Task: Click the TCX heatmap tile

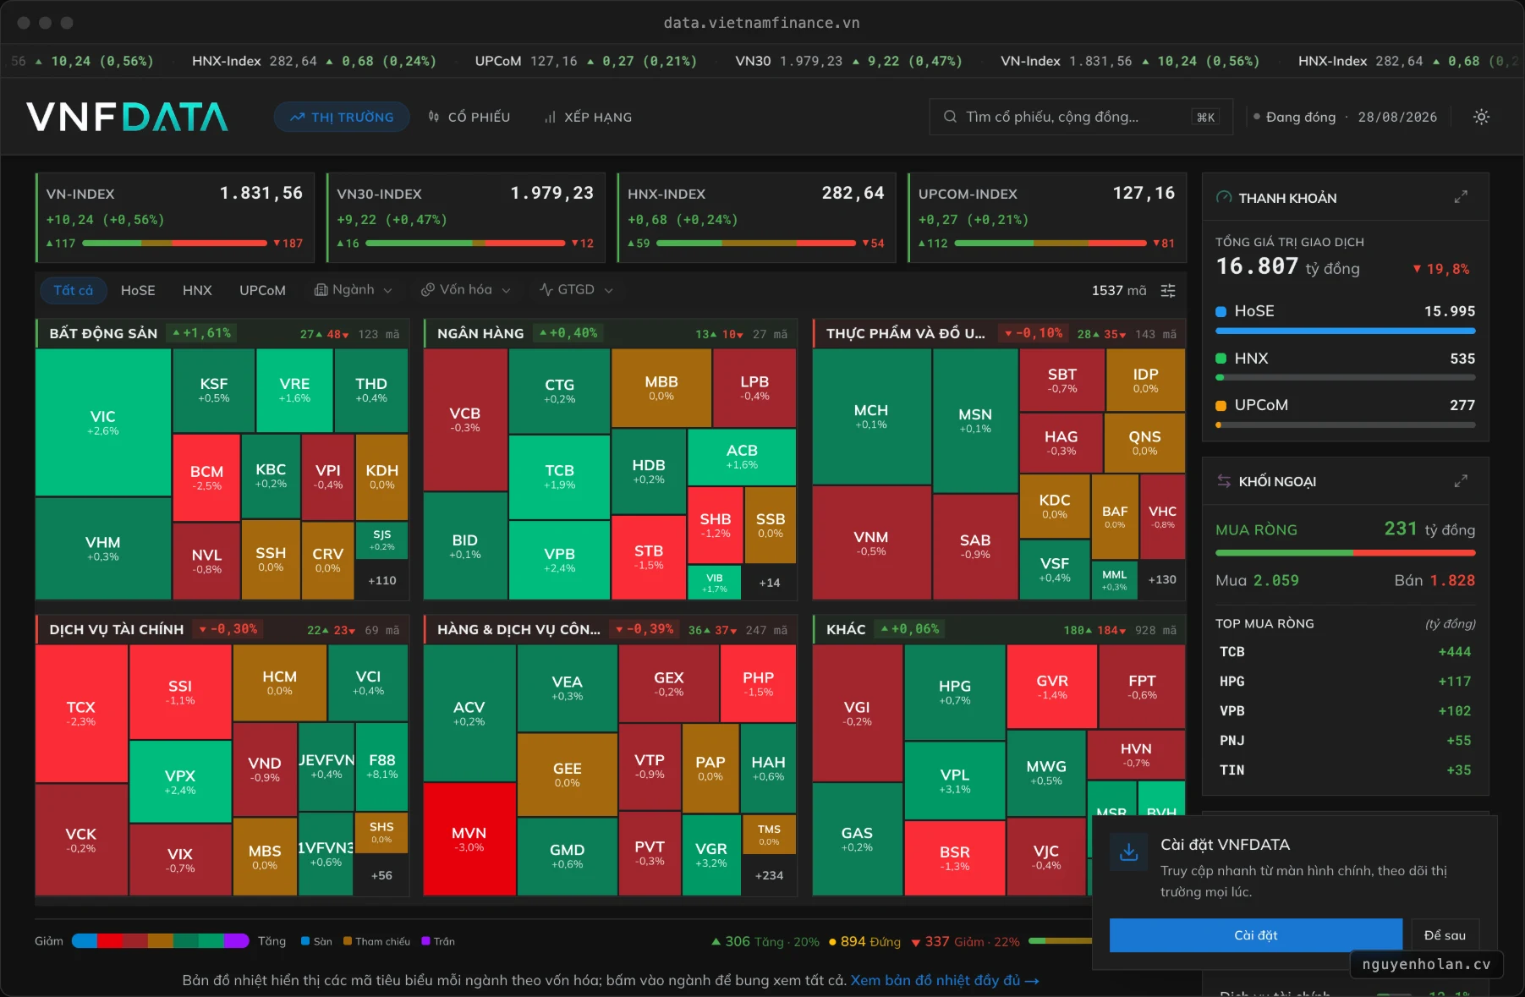Action: (81, 713)
